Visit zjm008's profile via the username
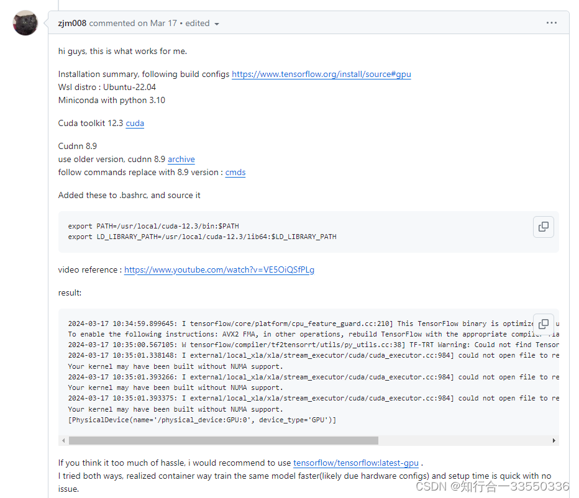This screenshot has width=579, height=498. [x=72, y=22]
